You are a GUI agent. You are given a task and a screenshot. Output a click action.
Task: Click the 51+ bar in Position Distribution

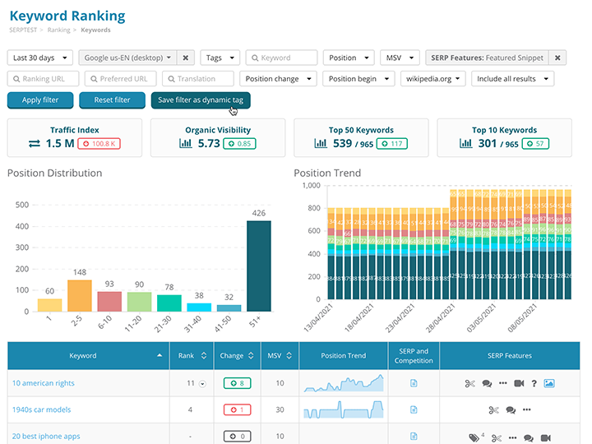[x=259, y=266]
